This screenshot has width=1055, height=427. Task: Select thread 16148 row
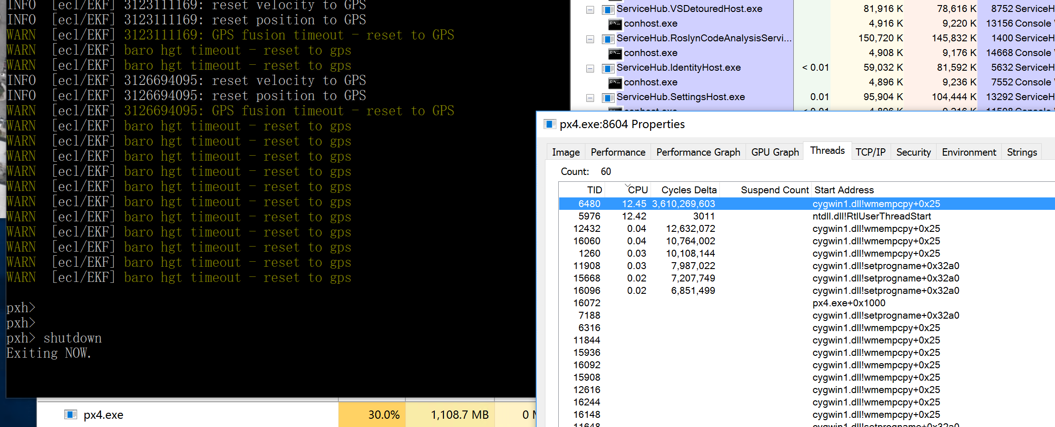click(x=807, y=415)
